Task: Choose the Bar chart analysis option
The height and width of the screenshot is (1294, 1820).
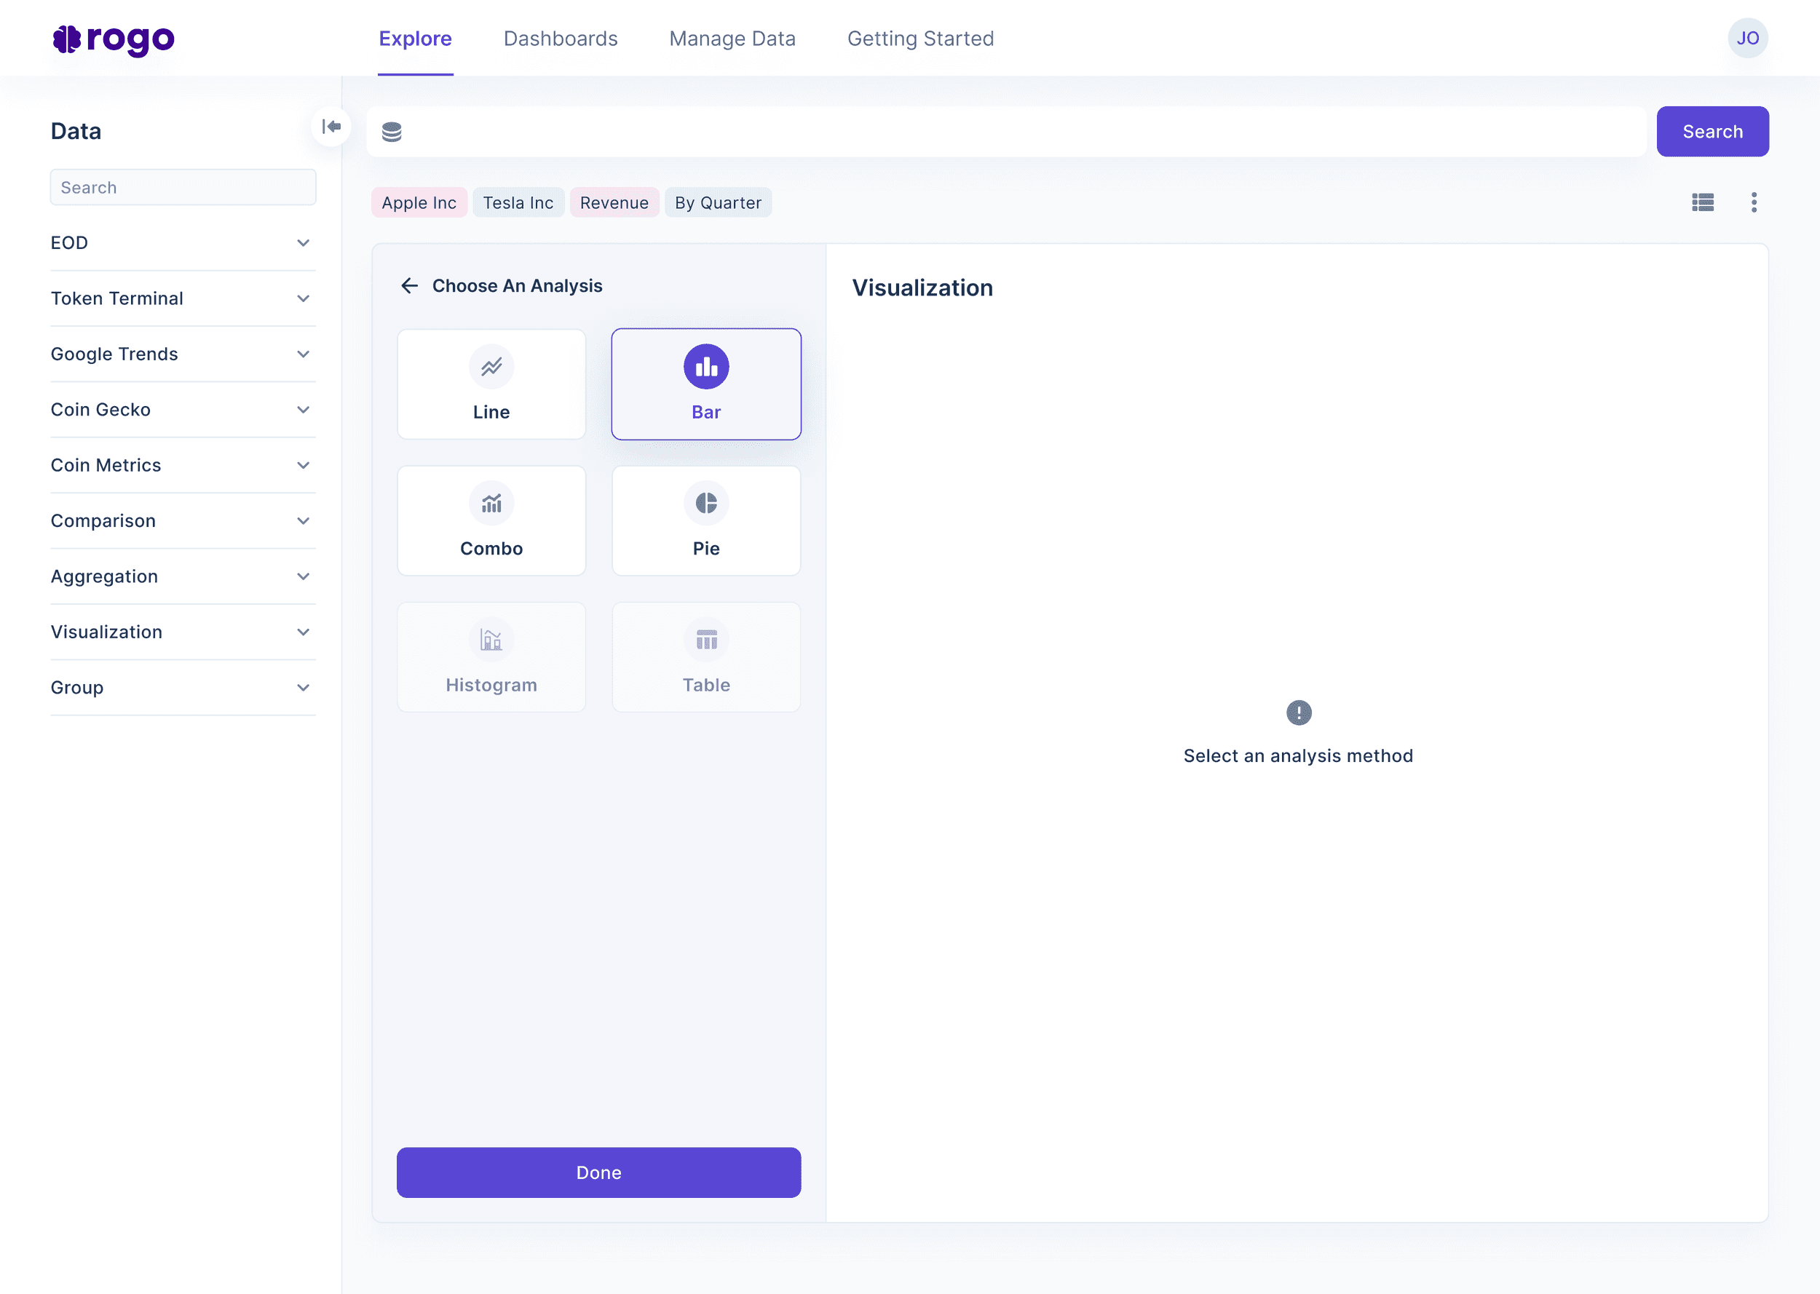Action: pyautogui.click(x=706, y=384)
